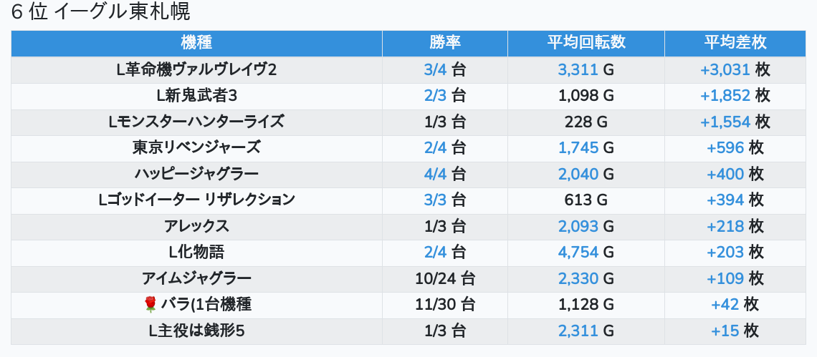Click the 平均差枚 column header
Image resolution: width=817 pixels, height=357 pixels.
(x=735, y=42)
